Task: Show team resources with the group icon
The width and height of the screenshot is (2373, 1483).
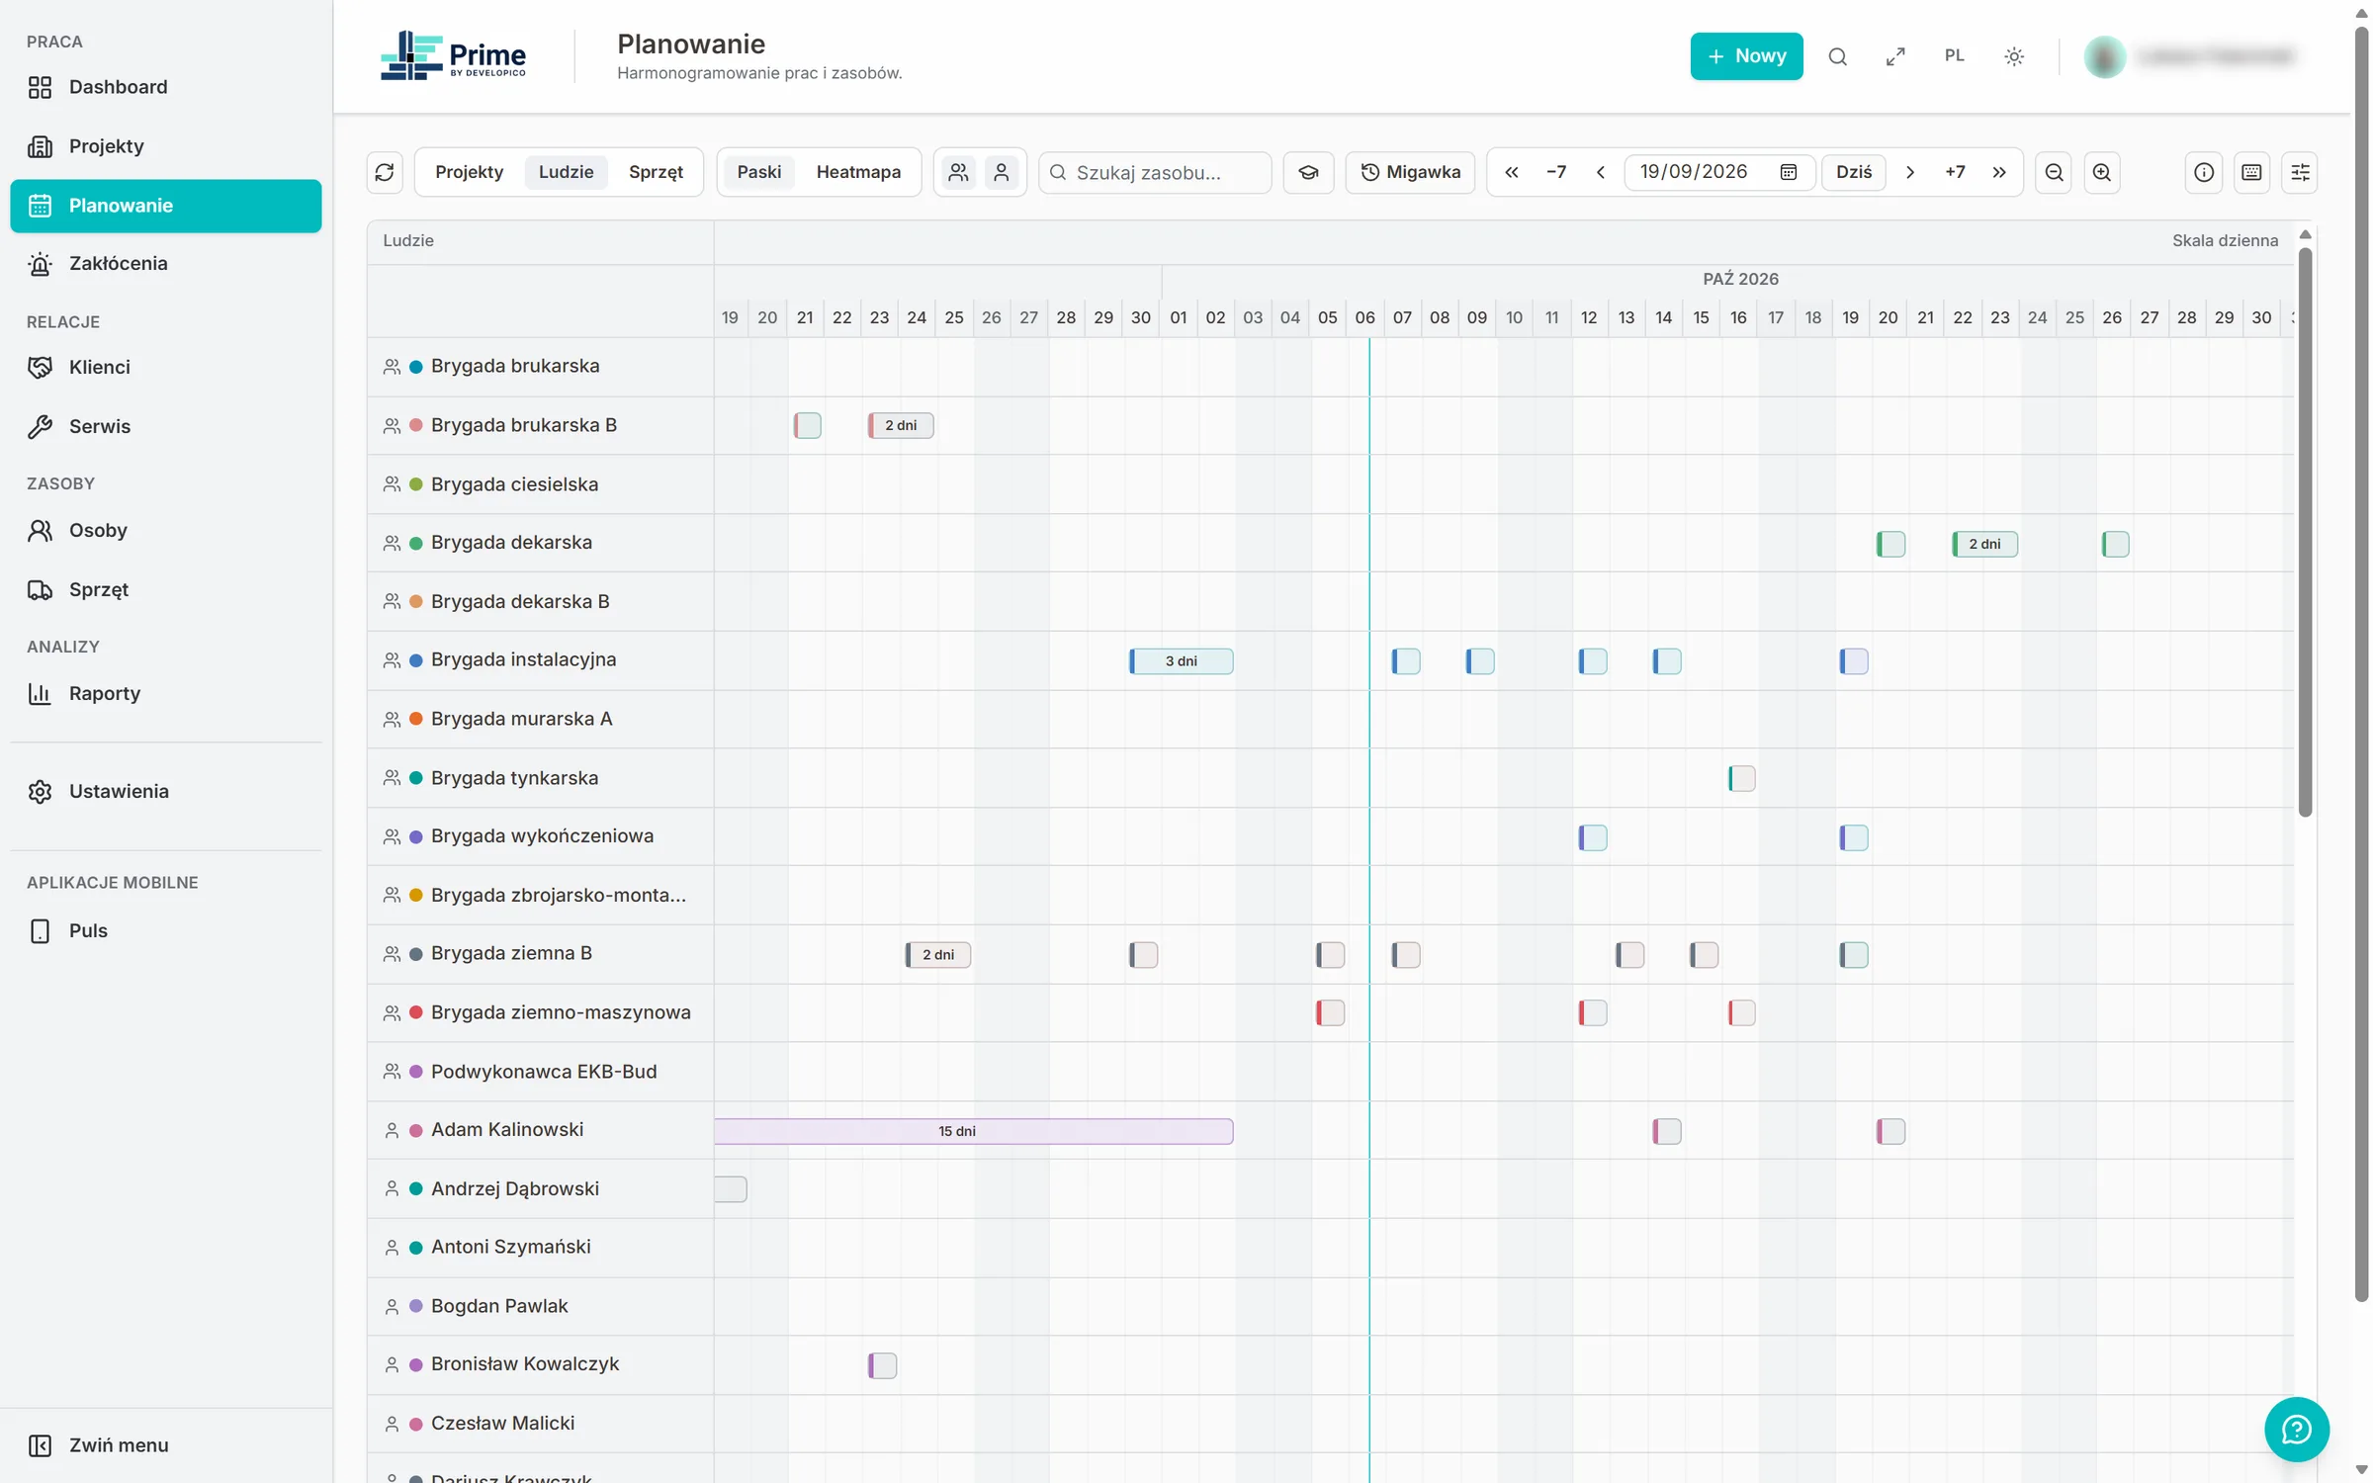Action: (958, 172)
